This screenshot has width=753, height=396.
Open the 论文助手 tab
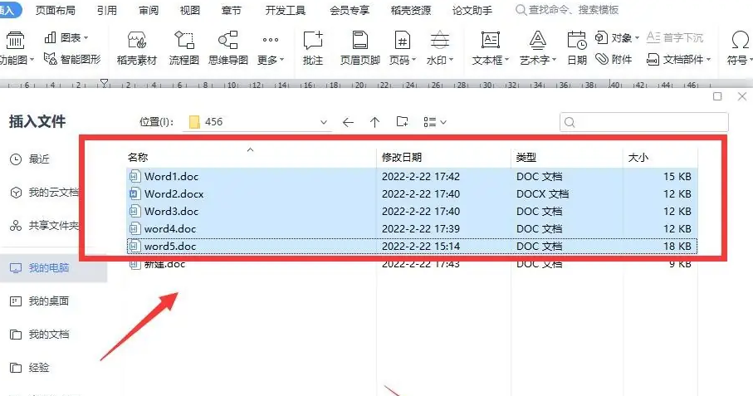tap(472, 10)
